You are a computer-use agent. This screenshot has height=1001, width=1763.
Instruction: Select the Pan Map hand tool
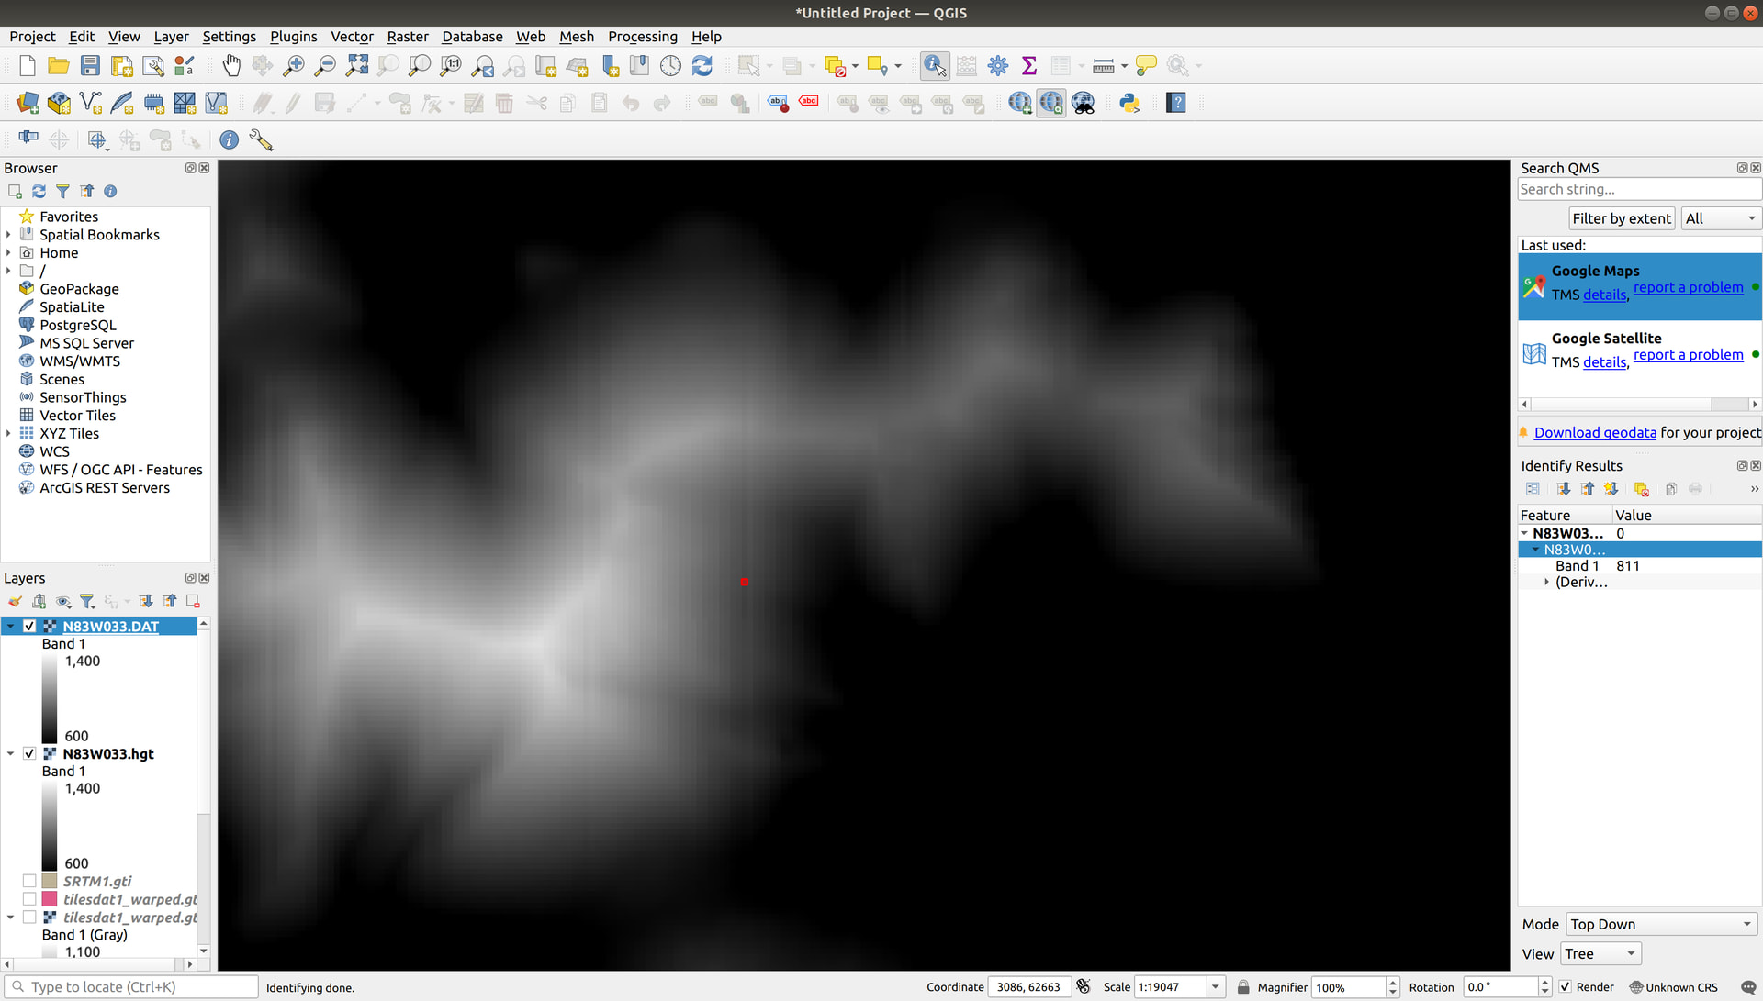coord(231,65)
